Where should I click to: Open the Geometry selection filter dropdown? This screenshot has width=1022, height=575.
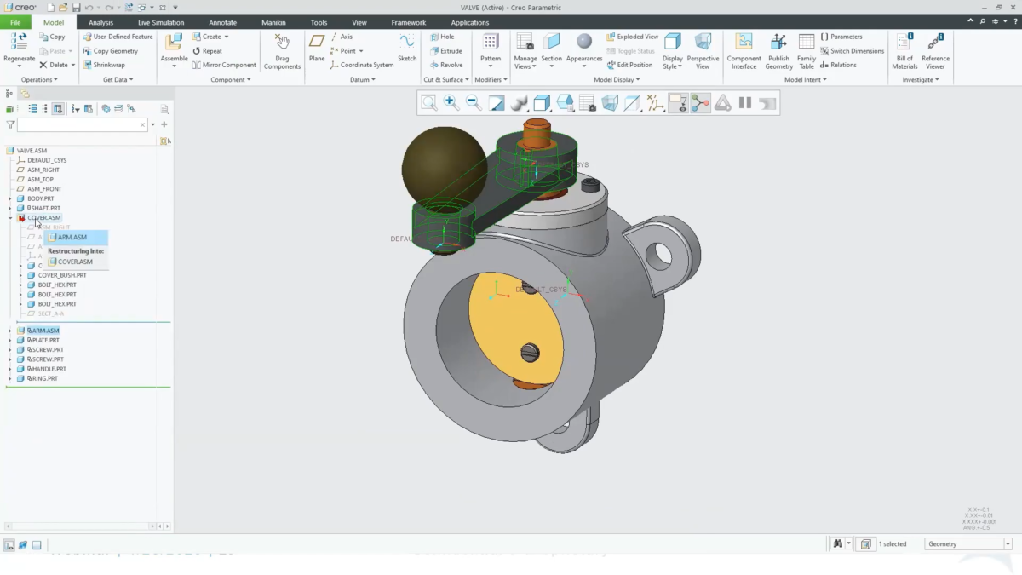(x=968, y=543)
